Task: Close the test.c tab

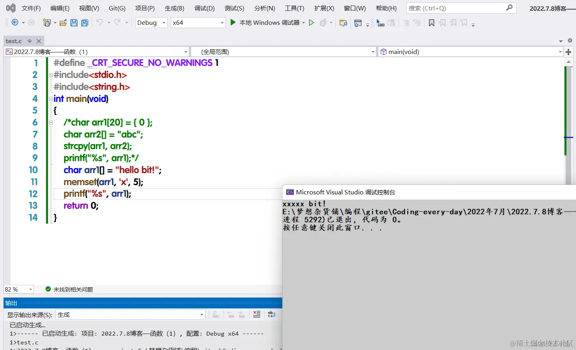Action: (39, 41)
